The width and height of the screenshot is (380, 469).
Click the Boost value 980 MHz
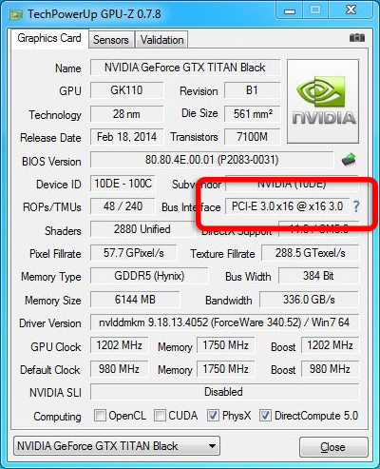(331, 369)
